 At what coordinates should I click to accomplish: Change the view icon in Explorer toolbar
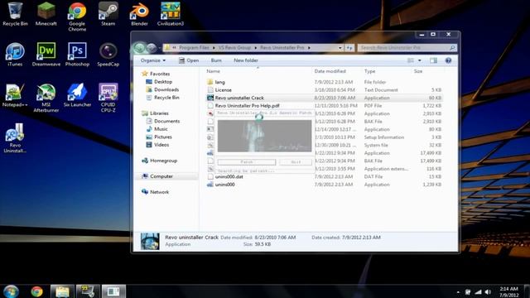(411, 60)
